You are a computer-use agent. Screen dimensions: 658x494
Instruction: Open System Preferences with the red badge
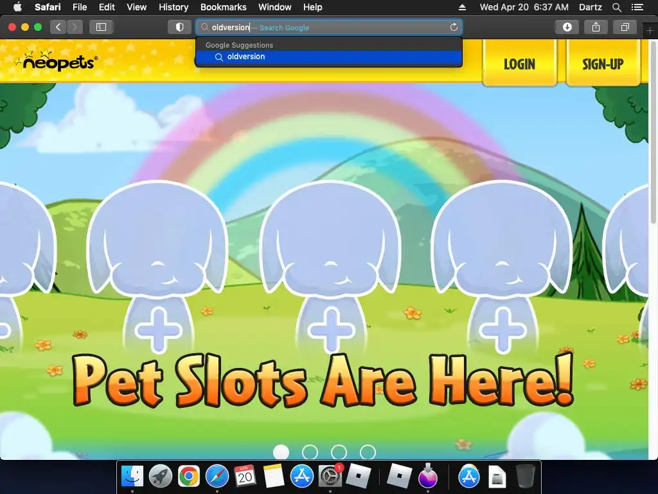click(330, 476)
